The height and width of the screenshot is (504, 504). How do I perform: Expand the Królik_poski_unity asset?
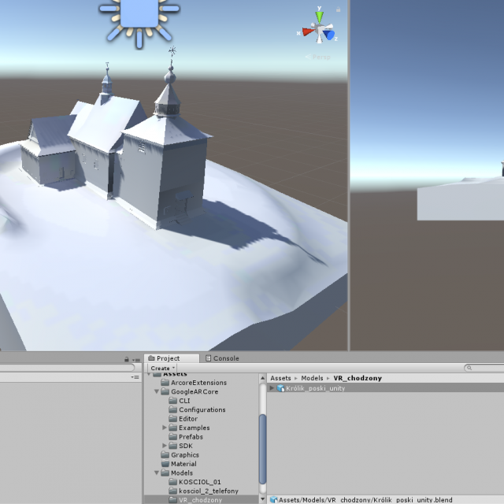click(272, 388)
